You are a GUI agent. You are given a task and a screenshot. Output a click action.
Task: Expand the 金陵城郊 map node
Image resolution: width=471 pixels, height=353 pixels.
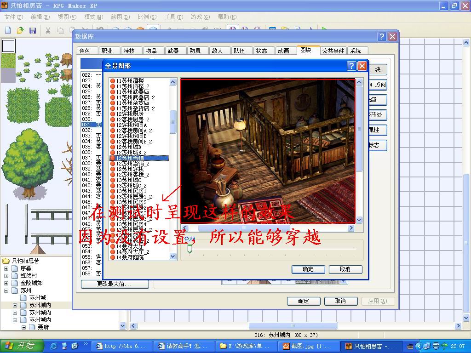coord(6,283)
